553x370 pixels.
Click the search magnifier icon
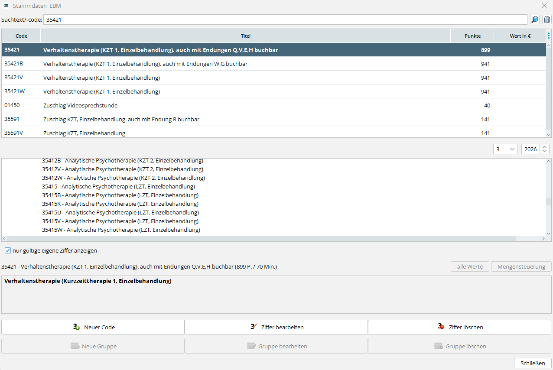click(x=535, y=19)
